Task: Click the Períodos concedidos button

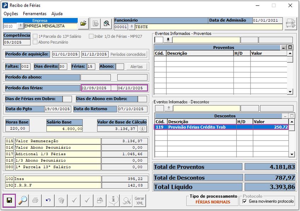Action: click(x=128, y=54)
